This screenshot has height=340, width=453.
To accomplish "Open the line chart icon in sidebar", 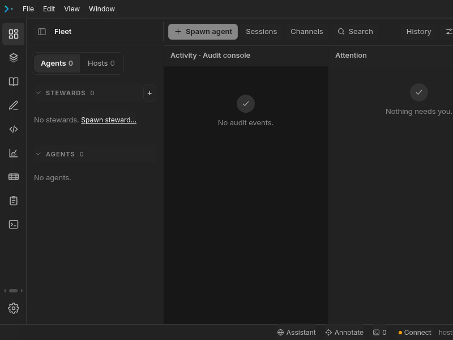I will (13, 153).
